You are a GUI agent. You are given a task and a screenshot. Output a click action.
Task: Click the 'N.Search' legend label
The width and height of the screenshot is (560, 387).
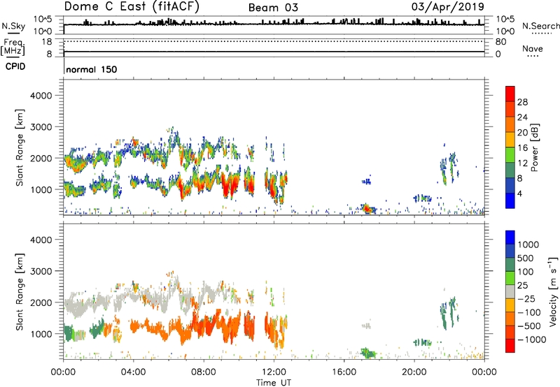540,26
